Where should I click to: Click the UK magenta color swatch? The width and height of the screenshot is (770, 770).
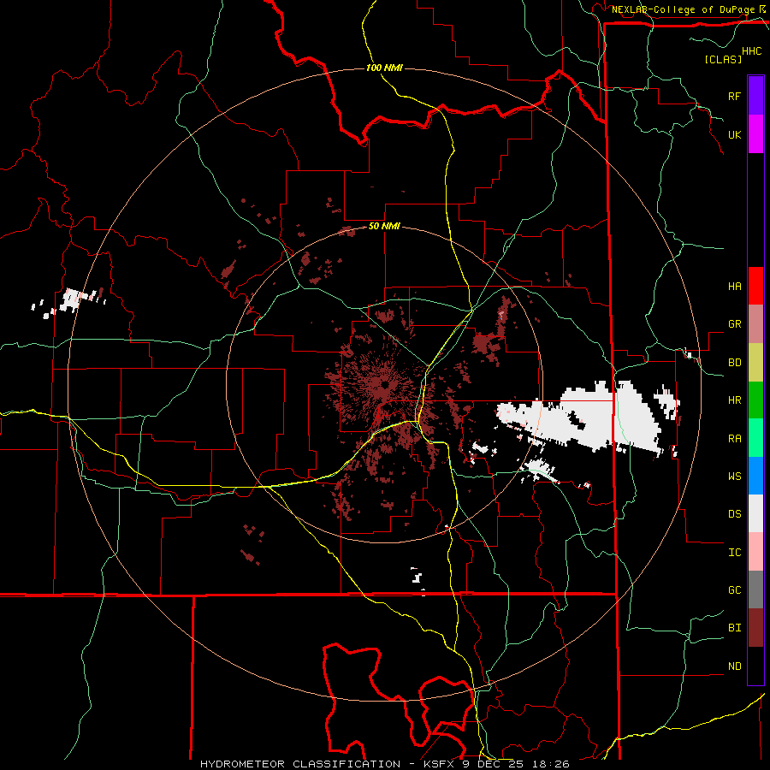(x=755, y=134)
